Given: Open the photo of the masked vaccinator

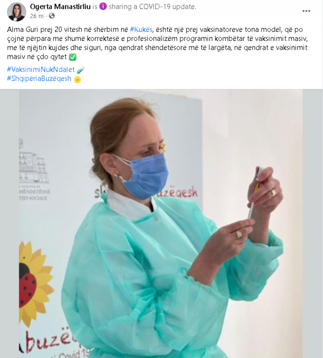Looking at the screenshot, I should (161, 223).
